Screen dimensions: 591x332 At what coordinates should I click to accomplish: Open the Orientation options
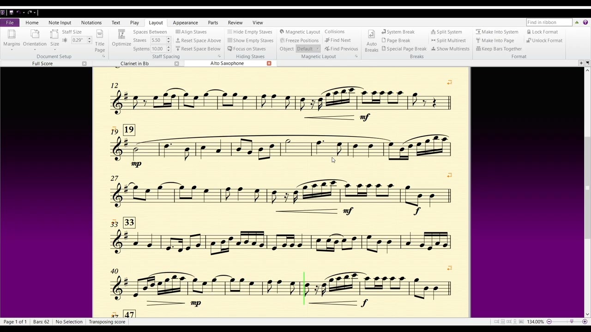coord(35,39)
